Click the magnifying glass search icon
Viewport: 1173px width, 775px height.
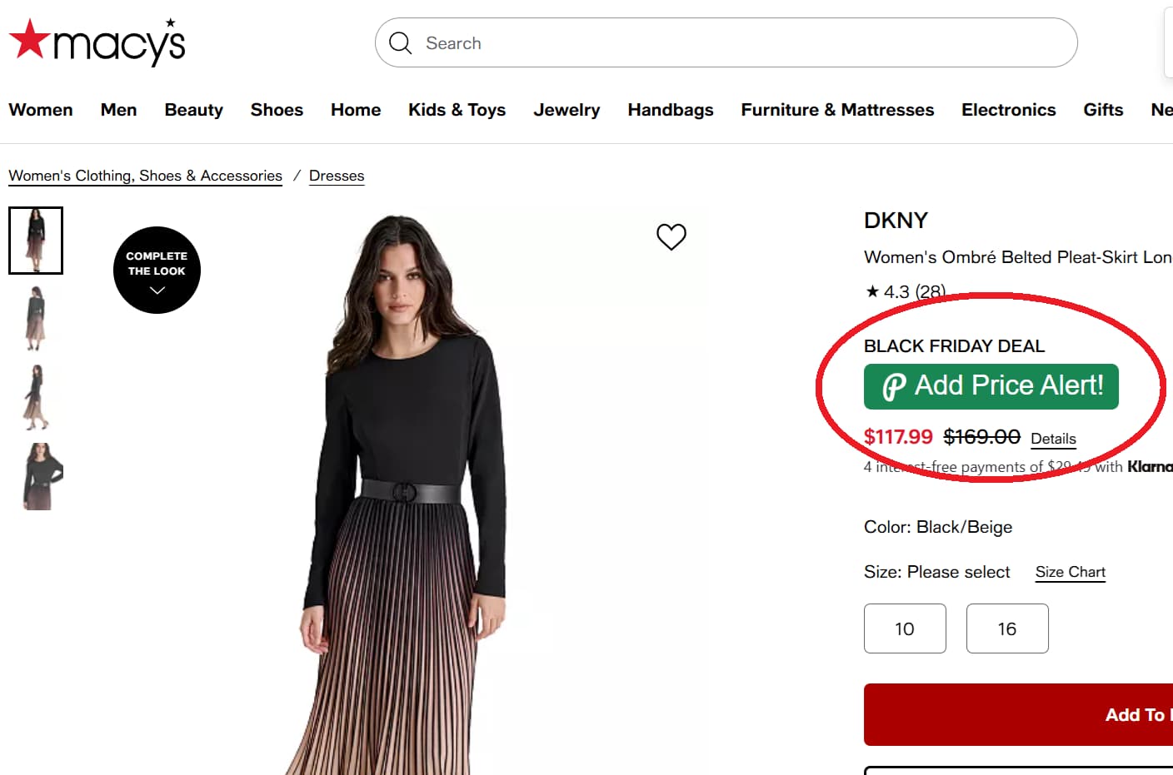pyautogui.click(x=401, y=42)
